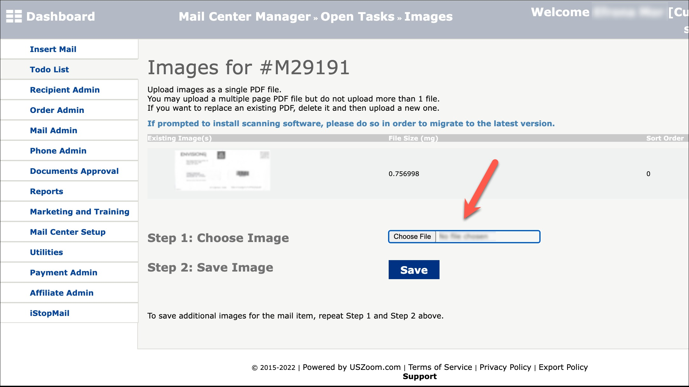Open the existing mail image thumbnail

coord(222,170)
